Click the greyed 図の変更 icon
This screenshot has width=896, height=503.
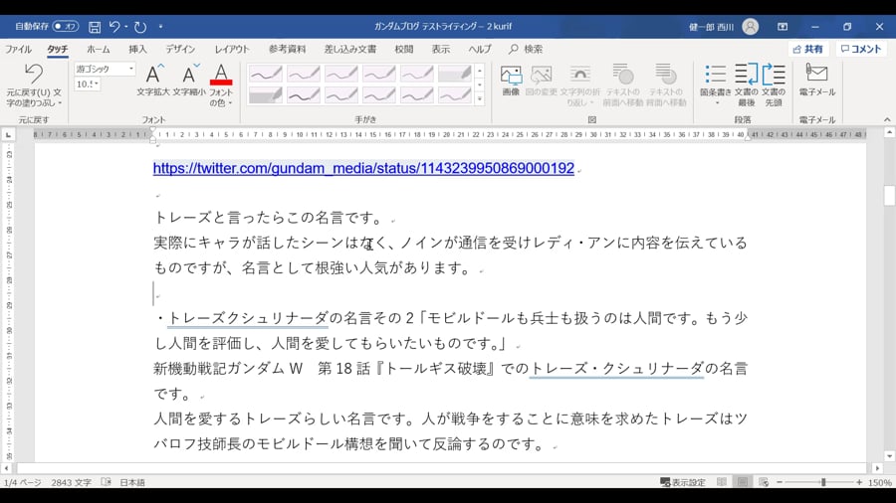coord(541,81)
